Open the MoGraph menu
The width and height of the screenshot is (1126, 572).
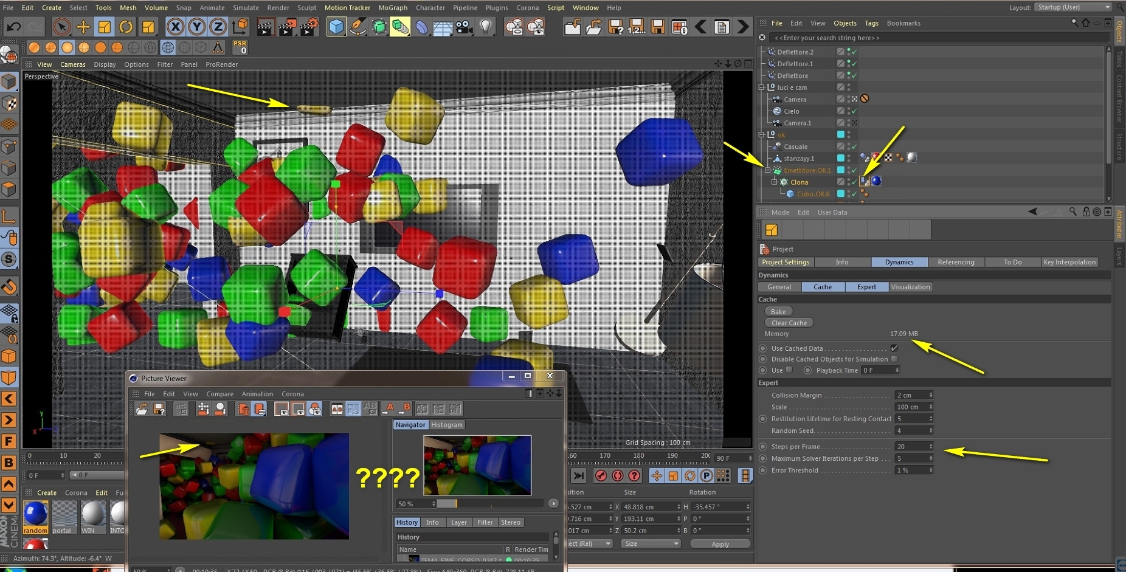(x=393, y=8)
